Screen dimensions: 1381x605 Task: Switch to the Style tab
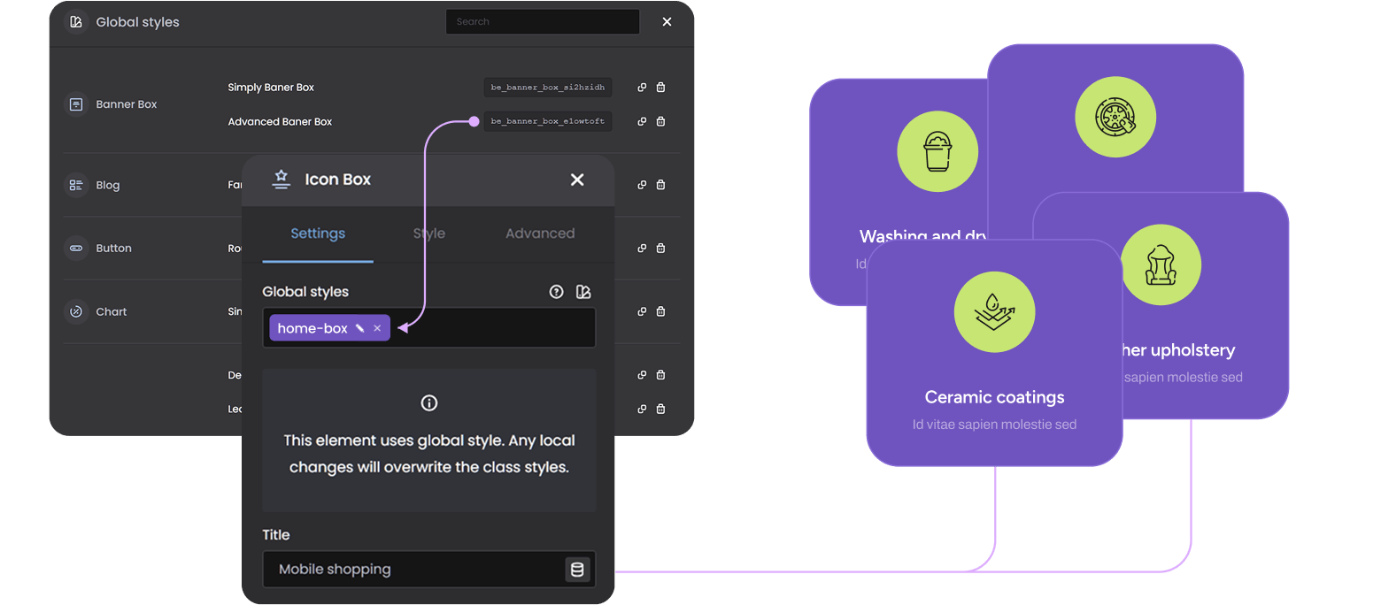[428, 234]
